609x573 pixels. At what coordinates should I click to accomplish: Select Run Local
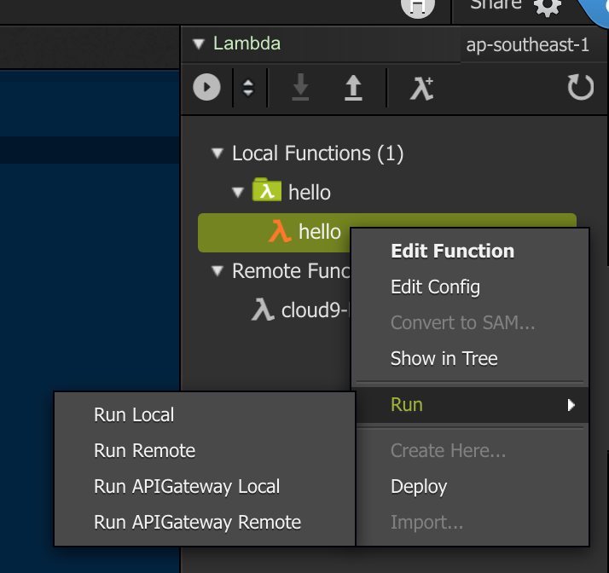click(x=134, y=414)
